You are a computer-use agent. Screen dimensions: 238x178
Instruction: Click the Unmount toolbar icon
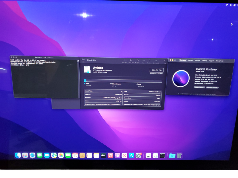(156, 61)
